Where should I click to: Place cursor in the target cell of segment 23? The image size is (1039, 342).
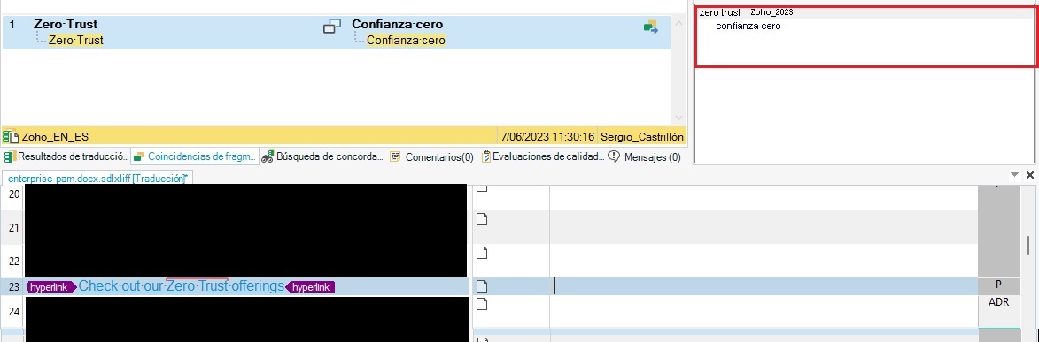[x=764, y=286]
